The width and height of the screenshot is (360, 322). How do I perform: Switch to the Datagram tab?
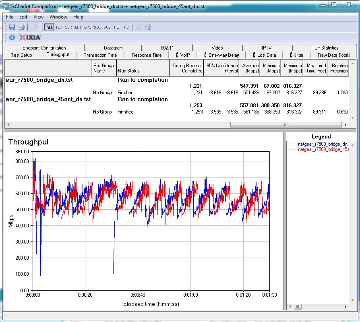(113, 48)
